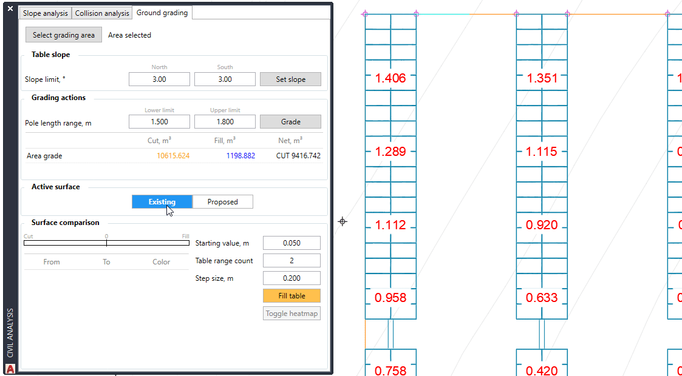
Task: Switch to the Slope analysis tab
Action: click(x=46, y=13)
